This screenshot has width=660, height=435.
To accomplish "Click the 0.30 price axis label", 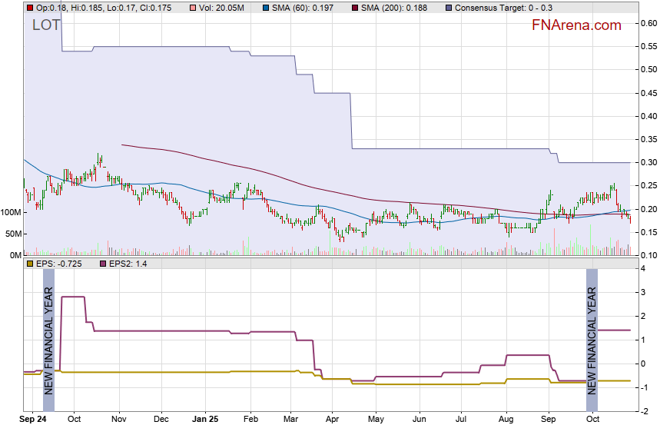I will point(648,163).
